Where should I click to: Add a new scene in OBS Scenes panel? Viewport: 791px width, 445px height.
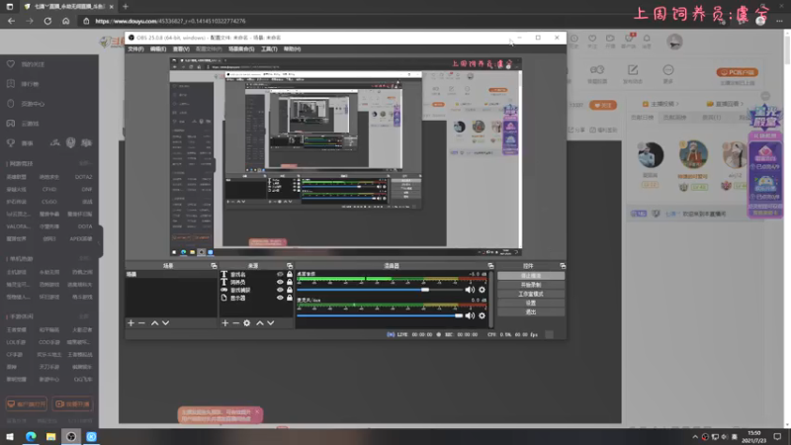(x=132, y=323)
